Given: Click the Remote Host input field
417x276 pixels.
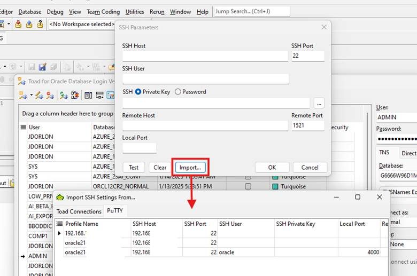Looking at the screenshot, I should click(205, 125).
